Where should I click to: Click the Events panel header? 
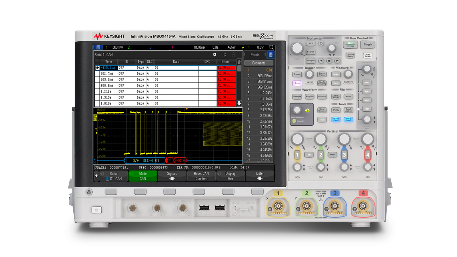coord(255,55)
